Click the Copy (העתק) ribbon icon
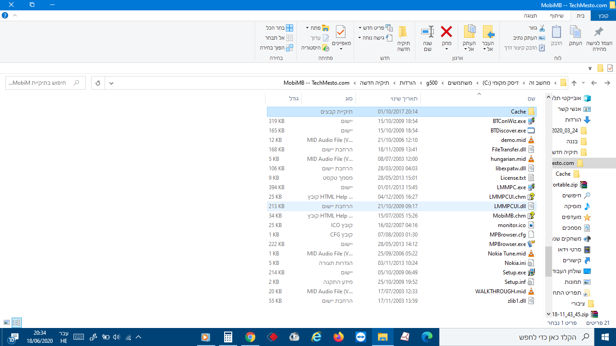This screenshot has height=346, width=616. [575, 32]
